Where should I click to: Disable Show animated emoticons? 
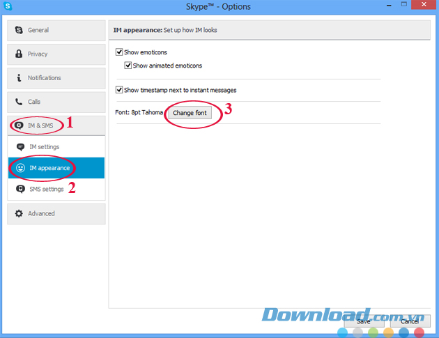[x=128, y=66]
